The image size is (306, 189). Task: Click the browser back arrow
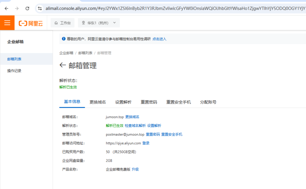7,8
